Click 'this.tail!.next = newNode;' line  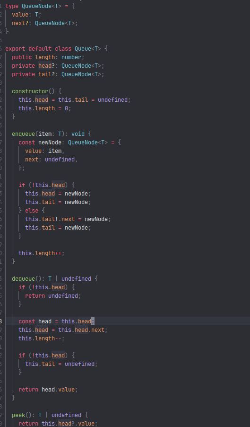(x=68, y=219)
